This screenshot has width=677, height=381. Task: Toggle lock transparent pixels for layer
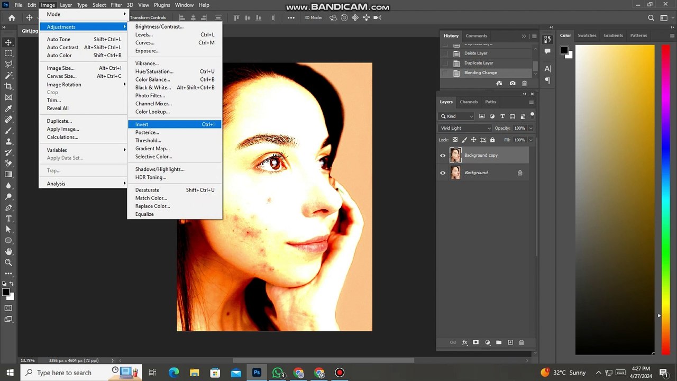(x=455, y=140)
